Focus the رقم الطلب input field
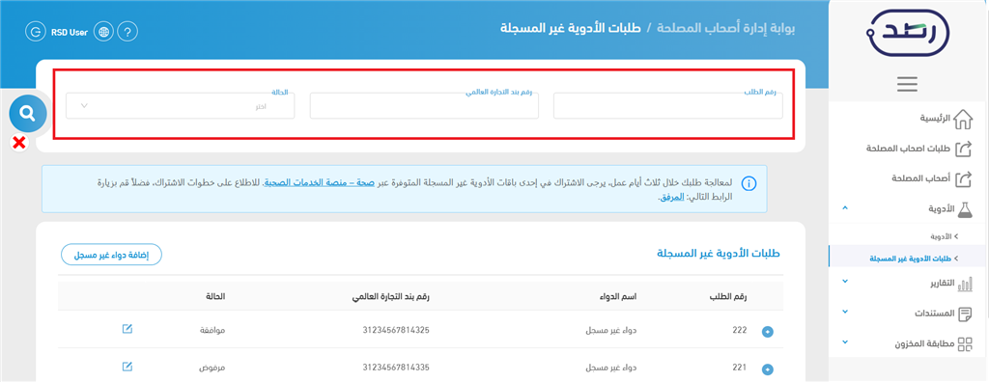 tap(668, 106)
